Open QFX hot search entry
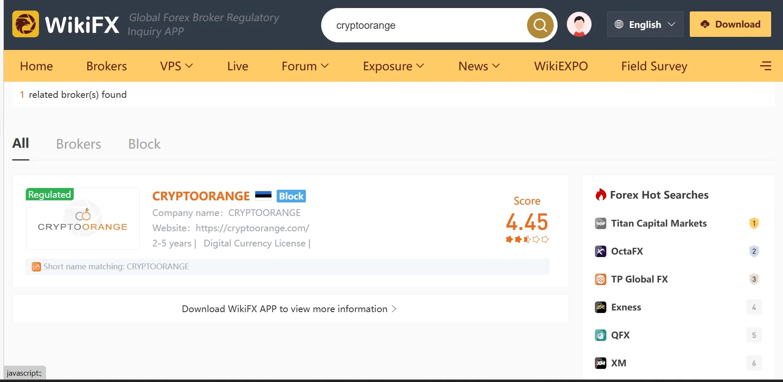The width and height of the screenshot is (783, 382). [620, 335]
